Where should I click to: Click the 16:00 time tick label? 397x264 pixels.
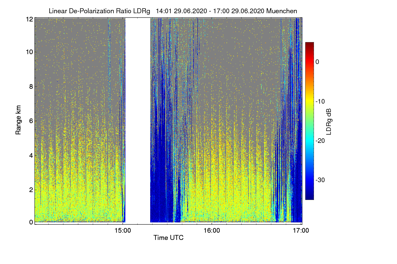[x=212, y=231]
